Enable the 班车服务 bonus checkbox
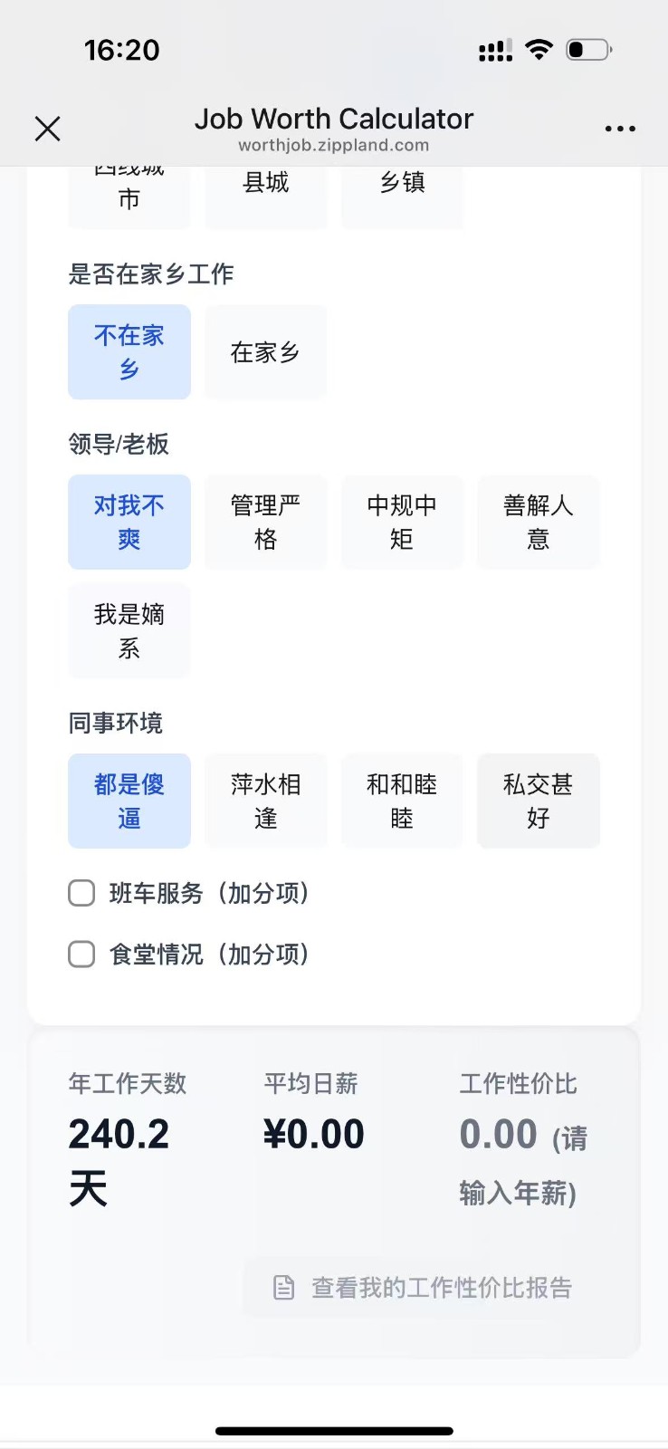 click(81, 893)
